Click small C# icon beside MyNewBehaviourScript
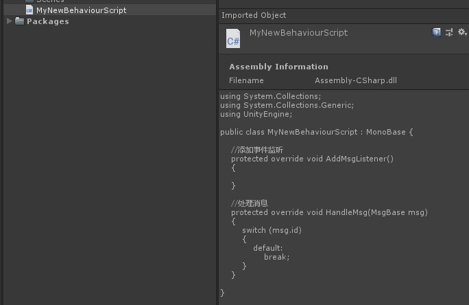The image size is (469, 305). (x=29, y=10)
